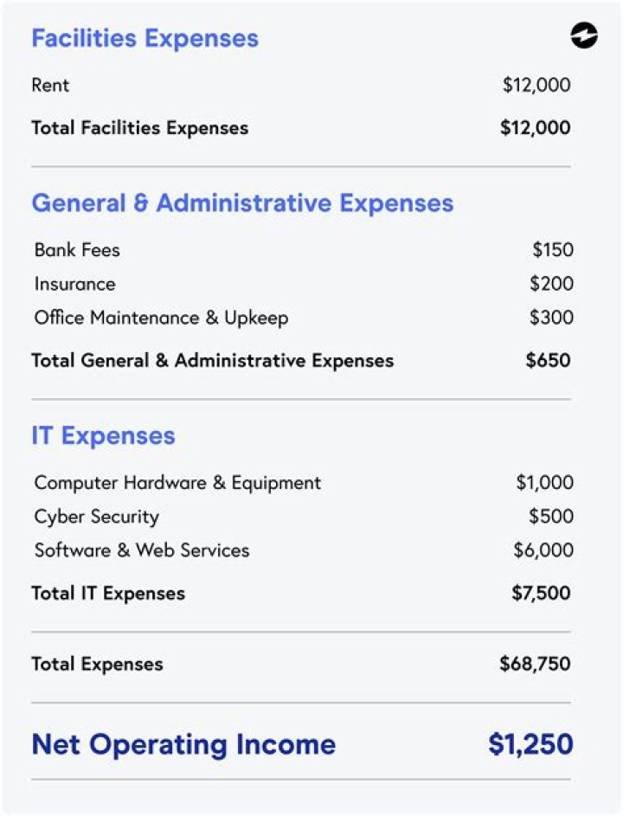Open the General & Administrative Expenses heading

click(x=242, y=203)
